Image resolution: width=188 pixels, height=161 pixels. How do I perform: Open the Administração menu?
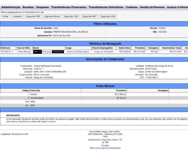point(11,7)
